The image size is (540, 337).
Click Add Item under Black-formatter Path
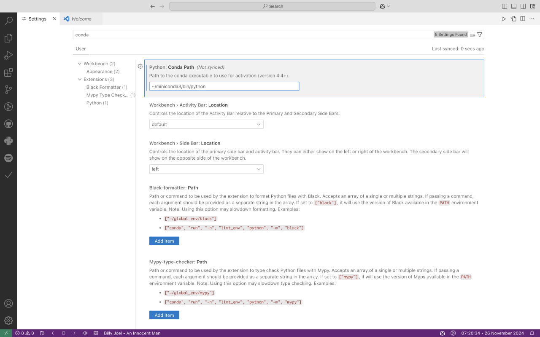(164, 241)
